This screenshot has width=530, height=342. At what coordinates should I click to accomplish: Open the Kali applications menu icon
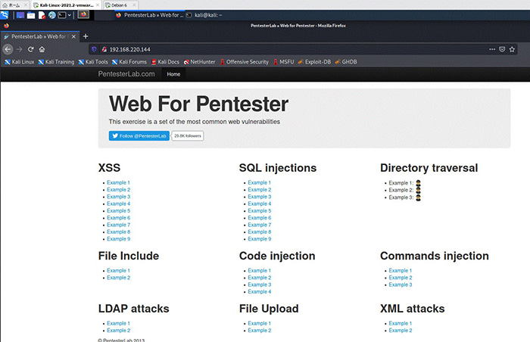(5, 14)
